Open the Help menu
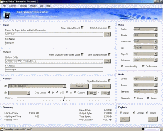Image resolution: width=163 pixels, height=131 pixels. point(48,6)
